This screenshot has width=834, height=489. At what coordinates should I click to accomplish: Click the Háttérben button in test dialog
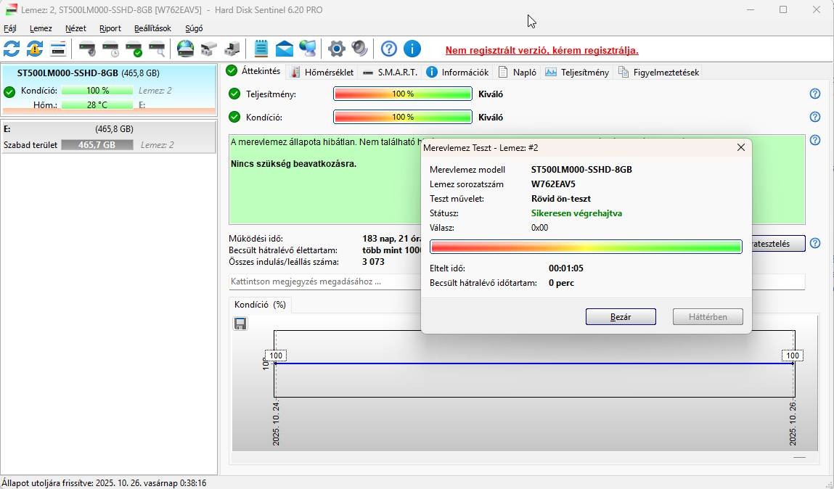pos(708,317)
